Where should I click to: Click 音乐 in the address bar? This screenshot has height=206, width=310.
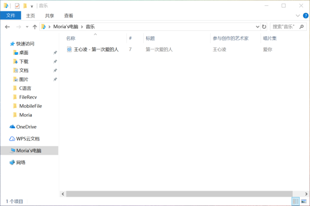click(90, 27)
